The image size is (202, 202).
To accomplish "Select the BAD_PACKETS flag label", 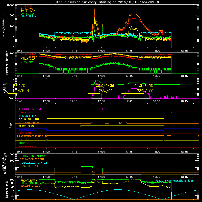I will point(28,146).
